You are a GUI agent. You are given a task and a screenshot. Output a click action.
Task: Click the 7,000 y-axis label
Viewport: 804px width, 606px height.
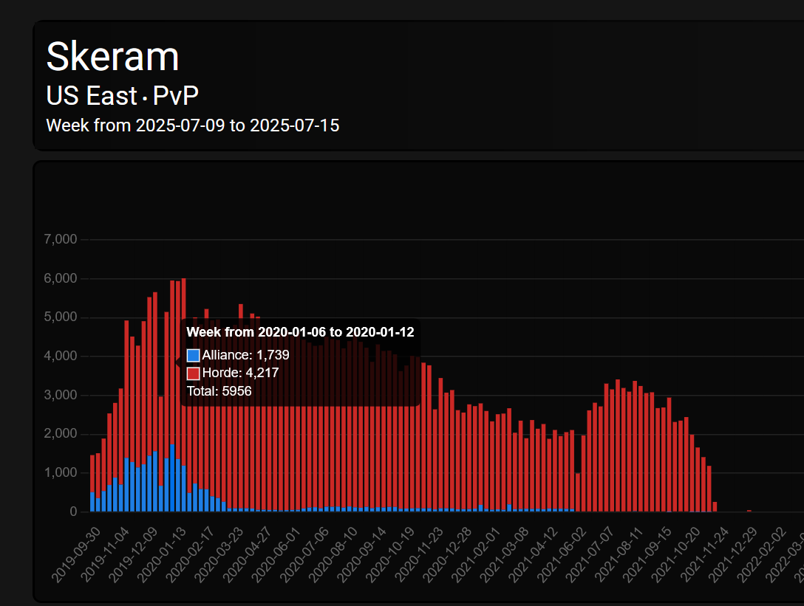pyautogui.click(x=61, y=239)
